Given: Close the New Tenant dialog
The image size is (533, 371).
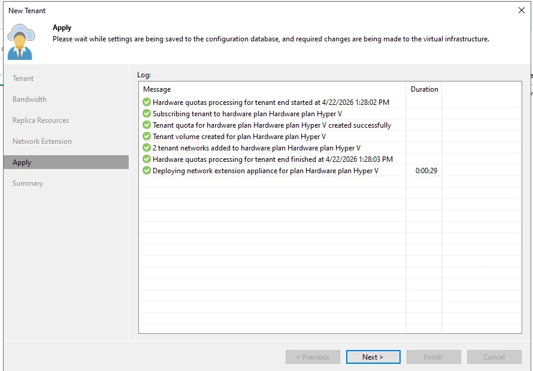Looking at the screenshot, I should (522, 10).
